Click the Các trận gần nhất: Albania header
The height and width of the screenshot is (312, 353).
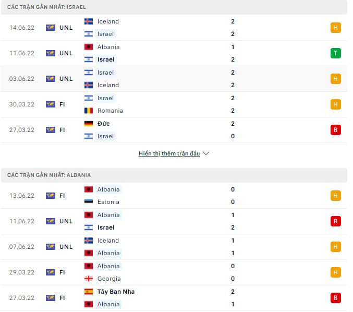coord(49,175)
